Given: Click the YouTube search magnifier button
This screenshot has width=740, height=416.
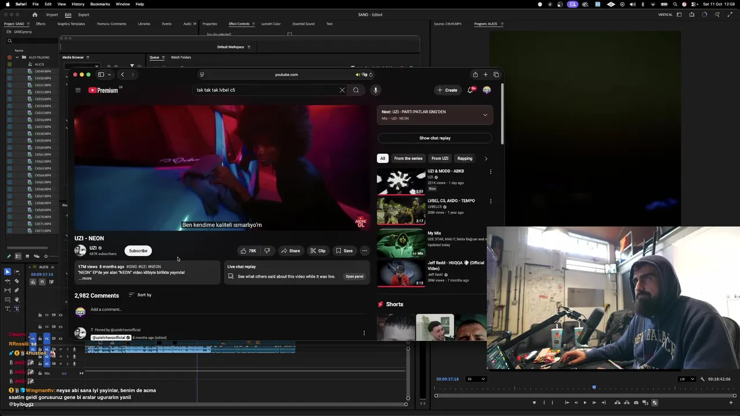Looking at the screenshot, I should point(356,90).
